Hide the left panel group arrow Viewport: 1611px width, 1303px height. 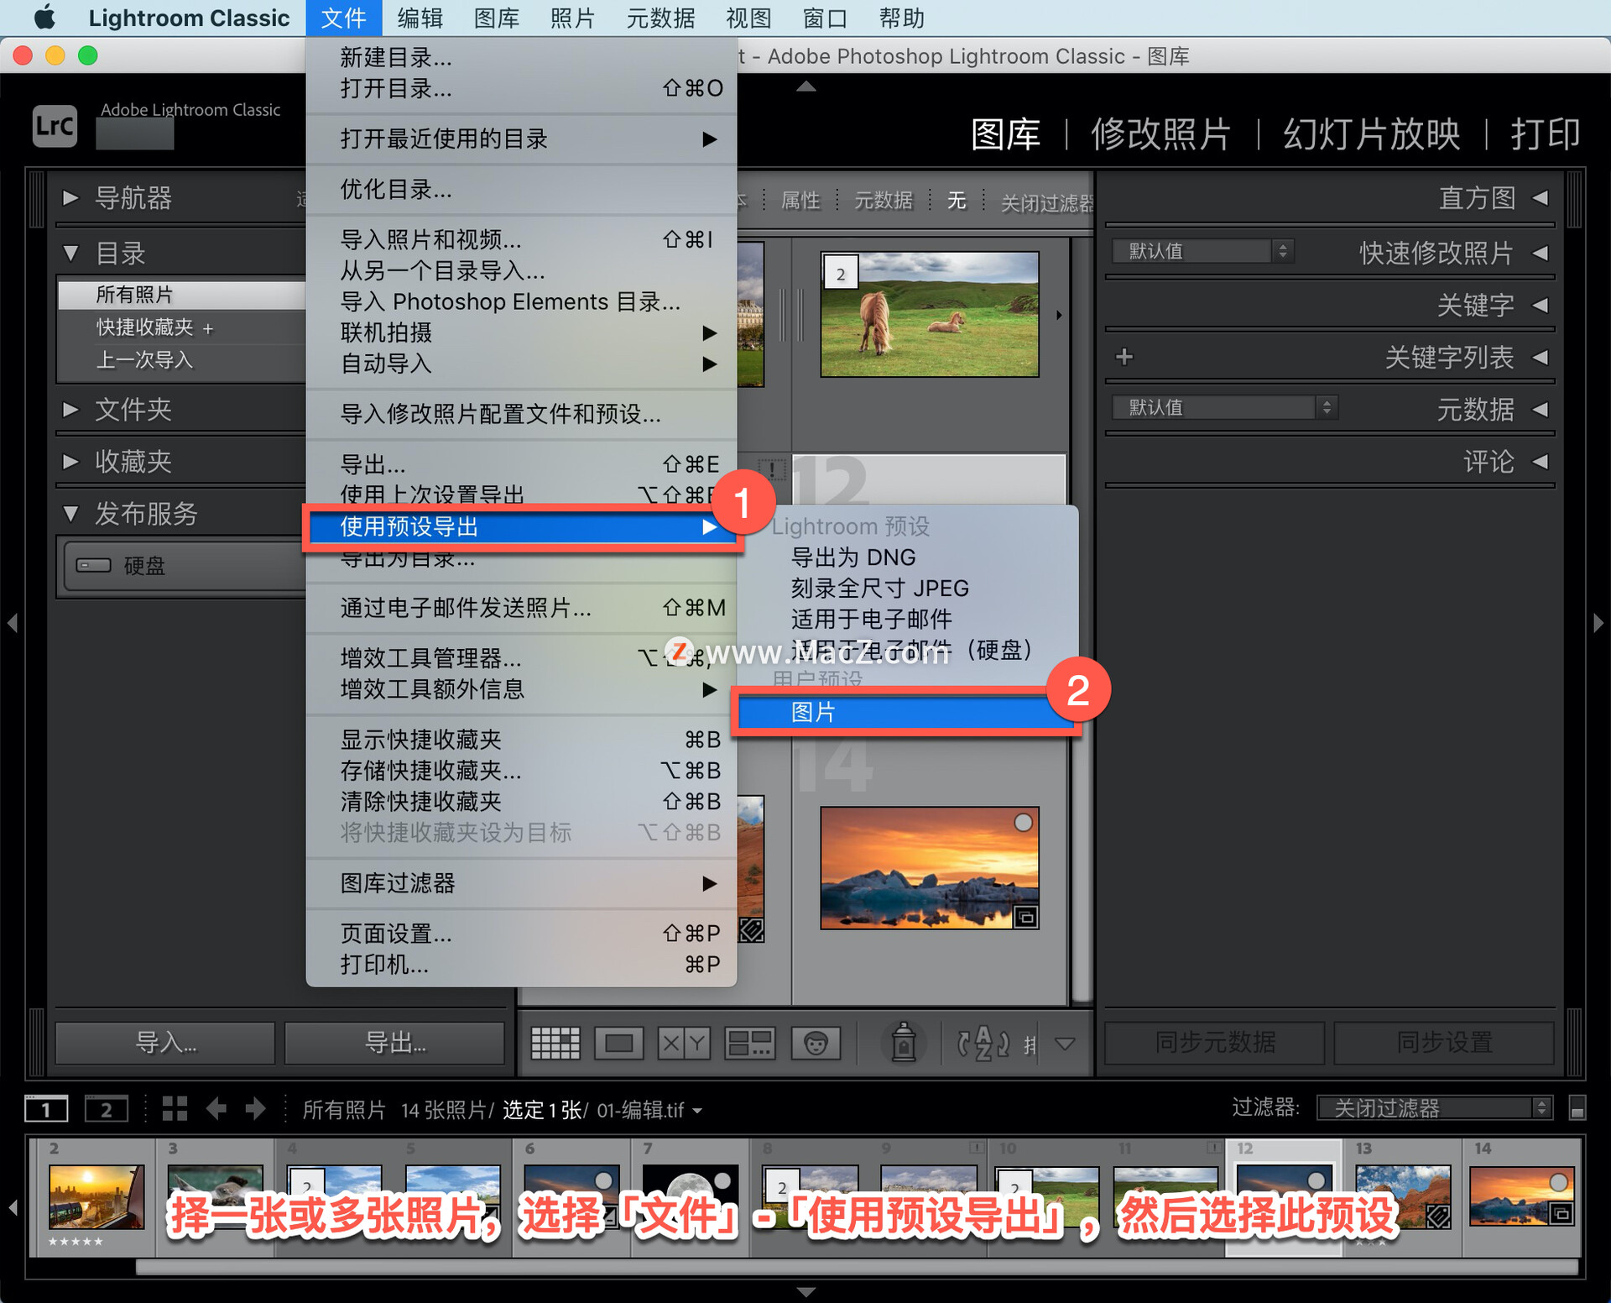tap(12, 623)
